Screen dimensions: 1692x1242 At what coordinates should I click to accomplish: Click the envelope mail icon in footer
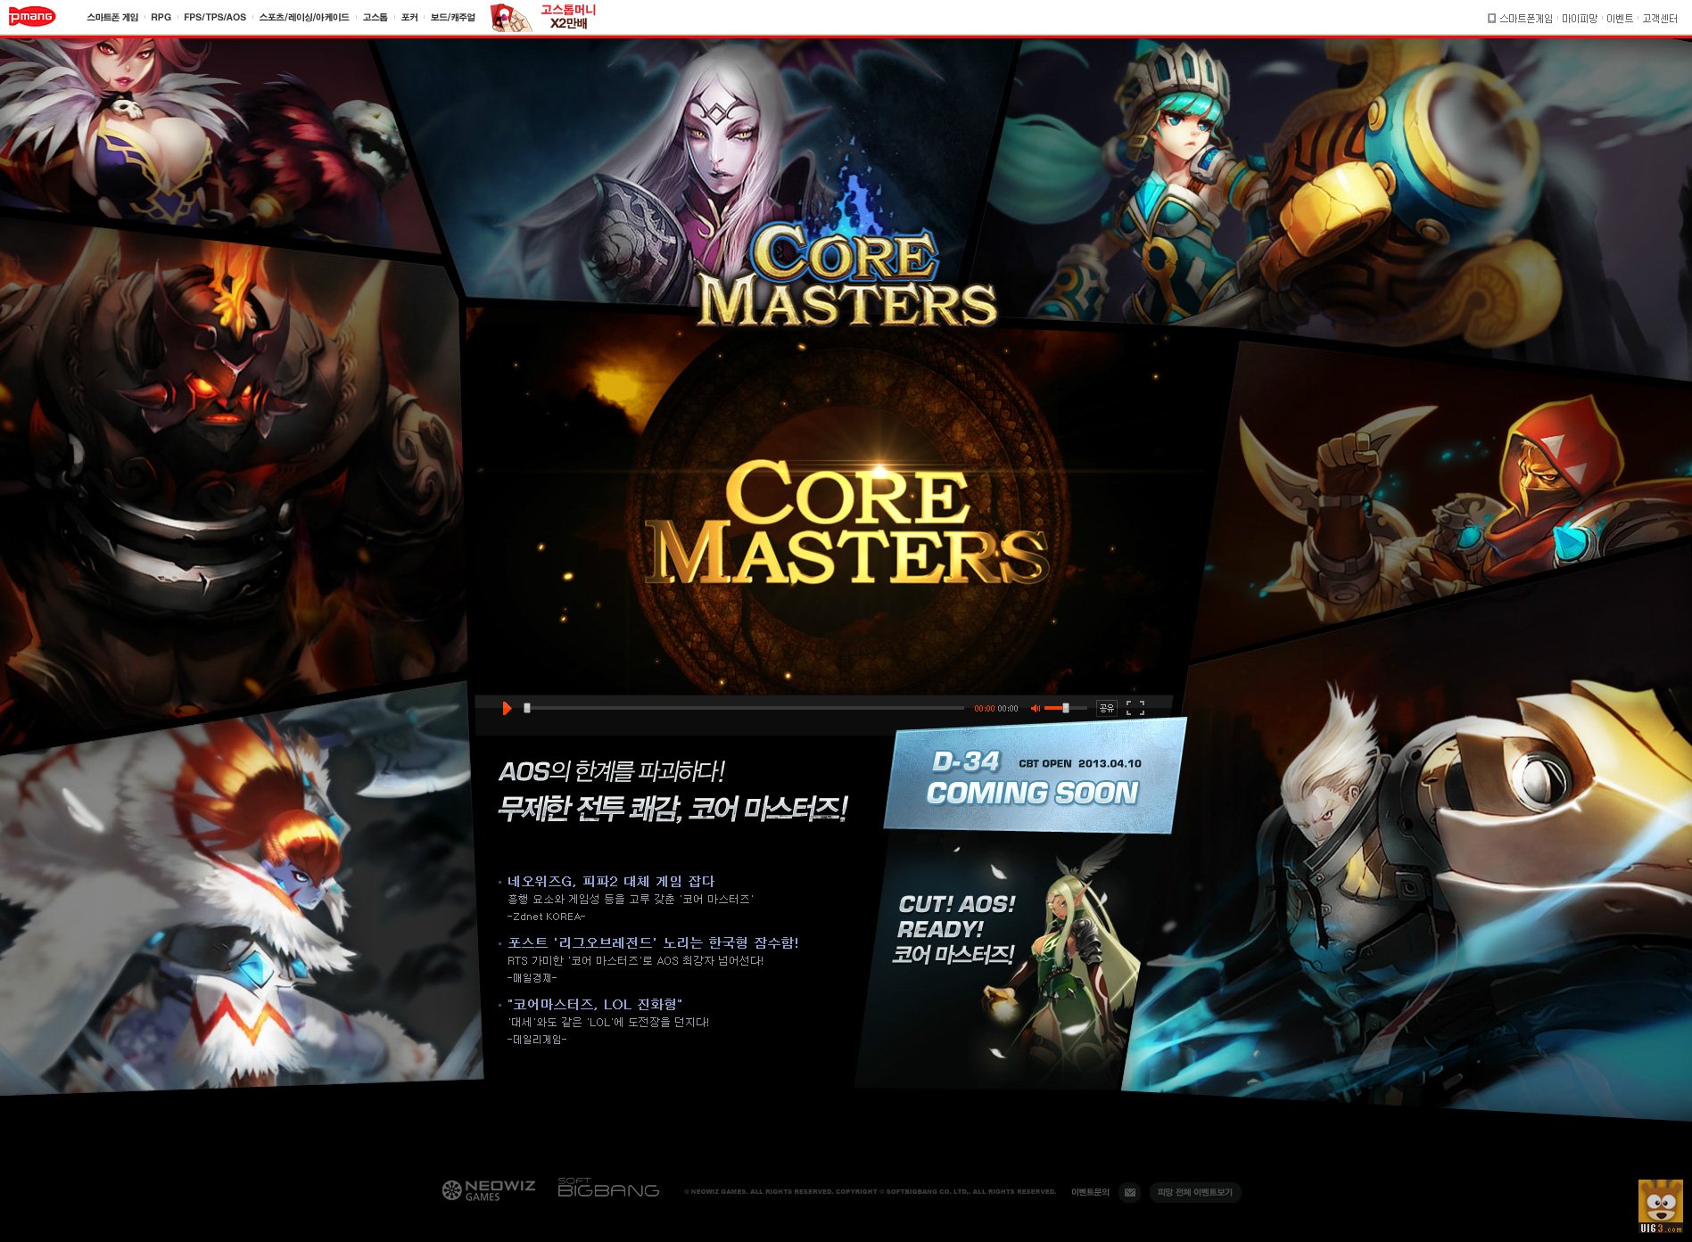point(1130,1192)
